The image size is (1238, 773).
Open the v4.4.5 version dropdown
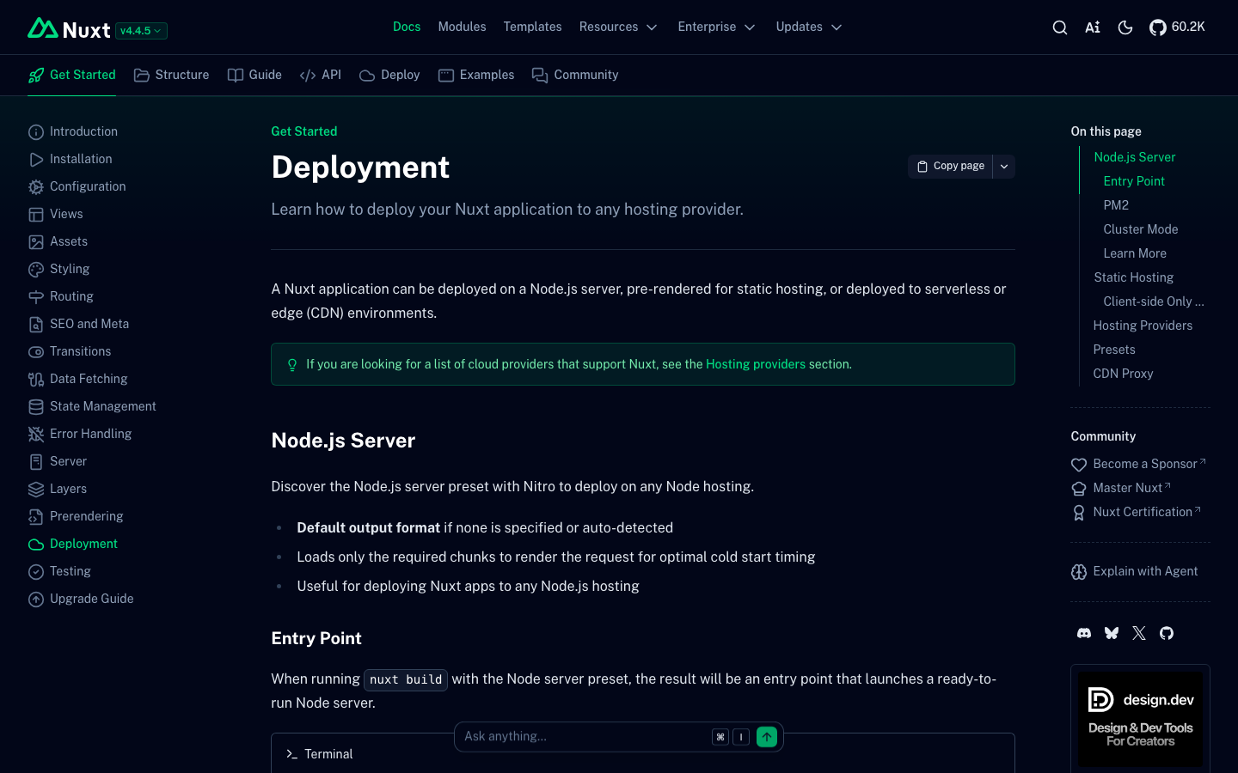141,31
